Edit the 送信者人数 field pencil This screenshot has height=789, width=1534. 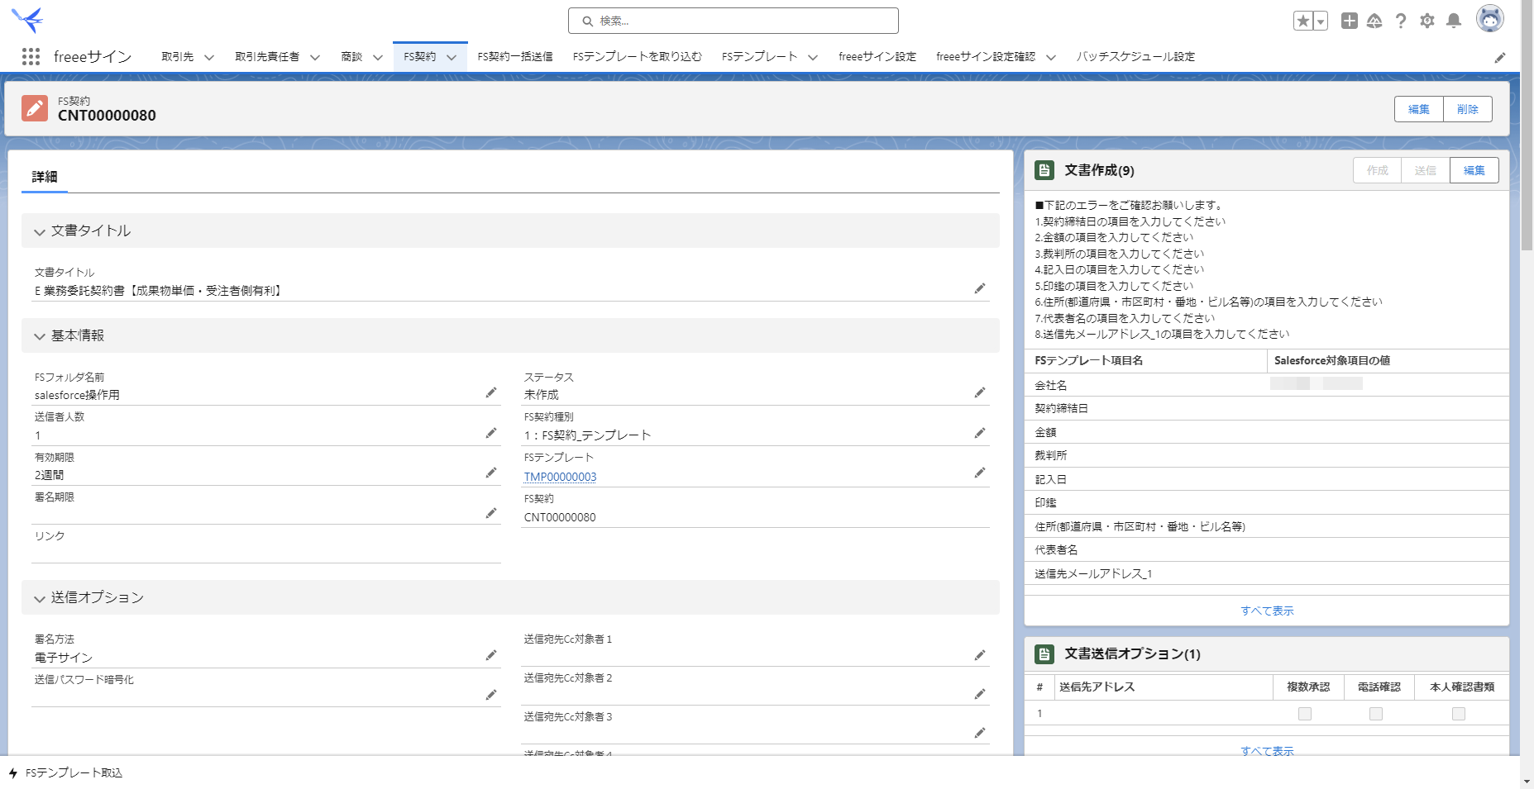point(491,433)
